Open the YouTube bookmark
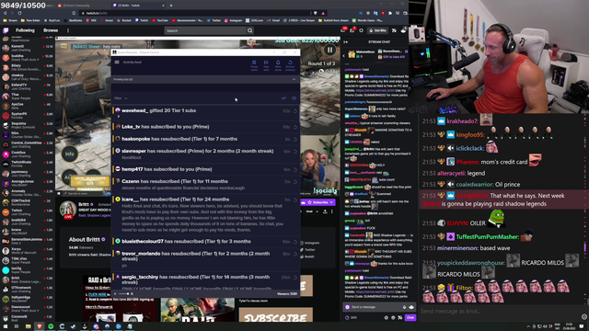589x331 pixels. pos(160,20)
